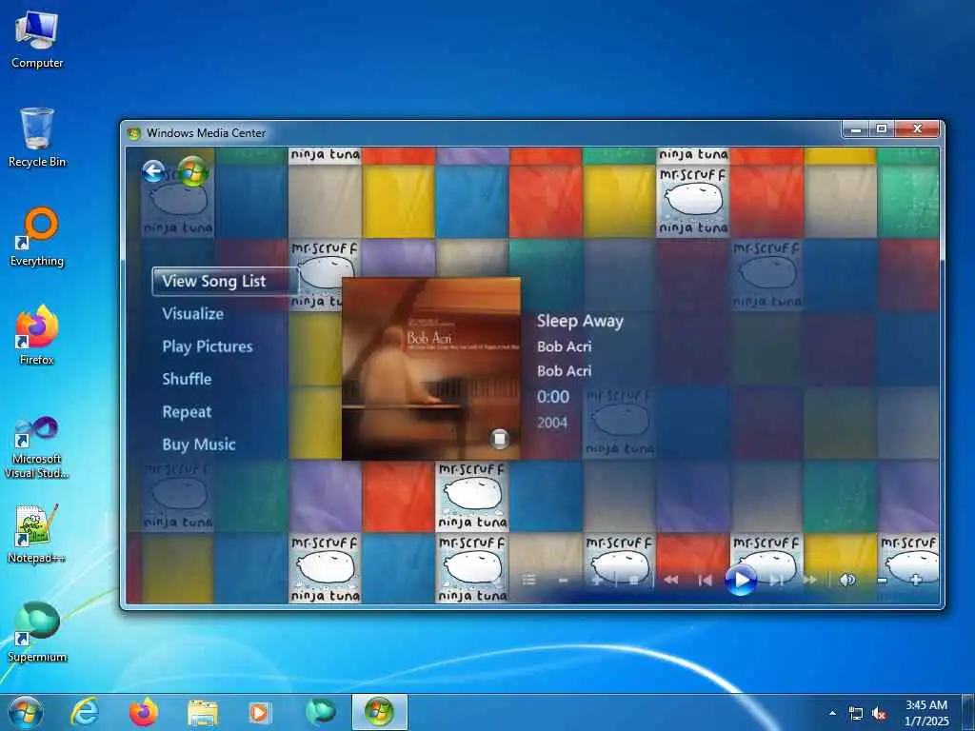The width and height of the screenshot is (975, 731).
Task: Decrease volume with minus button
Action: coord(882,581)
